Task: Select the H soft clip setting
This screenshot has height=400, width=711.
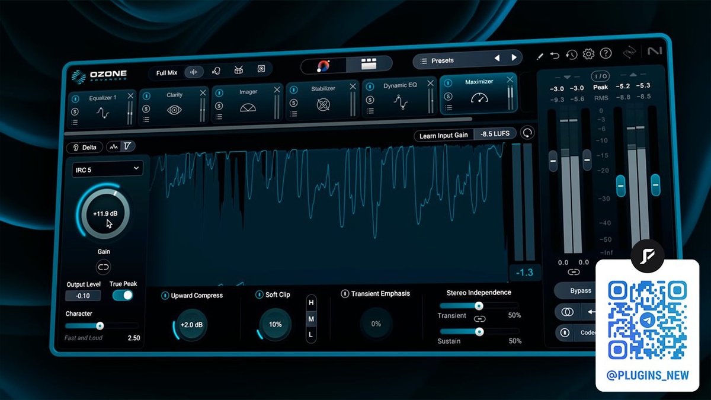Action: 311,302
